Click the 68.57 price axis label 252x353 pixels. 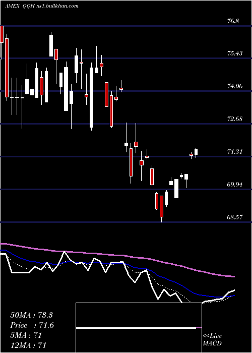click(x=235, y=217)
